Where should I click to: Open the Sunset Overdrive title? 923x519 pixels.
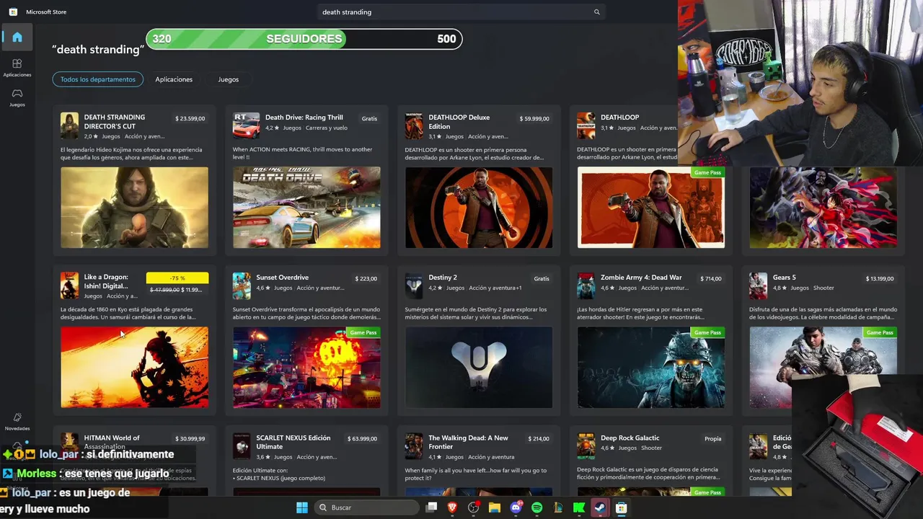tap(283, 278)
